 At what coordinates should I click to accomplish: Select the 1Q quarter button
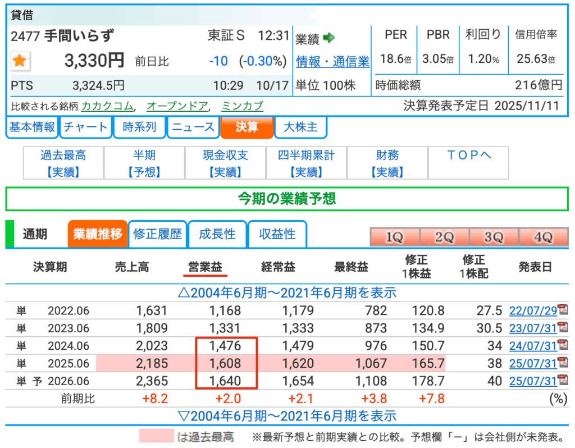click(394, 237)
